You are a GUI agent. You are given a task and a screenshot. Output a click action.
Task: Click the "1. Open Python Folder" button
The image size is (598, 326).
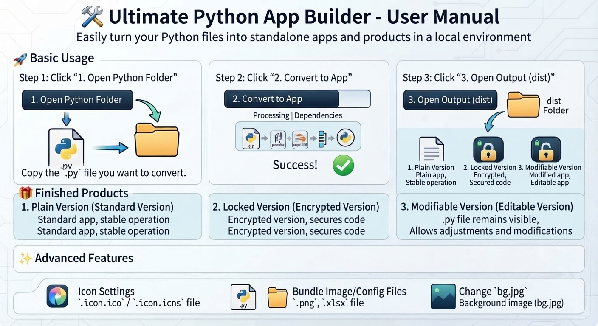click(x=77, y=100)
